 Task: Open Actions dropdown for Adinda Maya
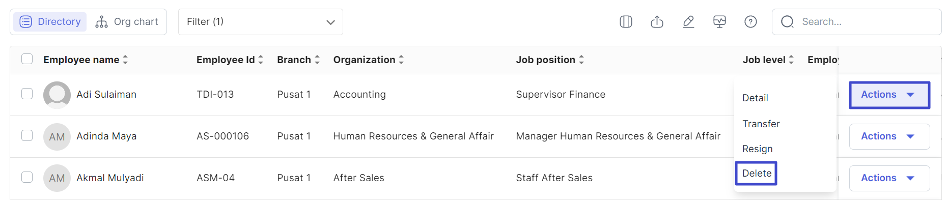pyautogui.click(x=889, y=136)
